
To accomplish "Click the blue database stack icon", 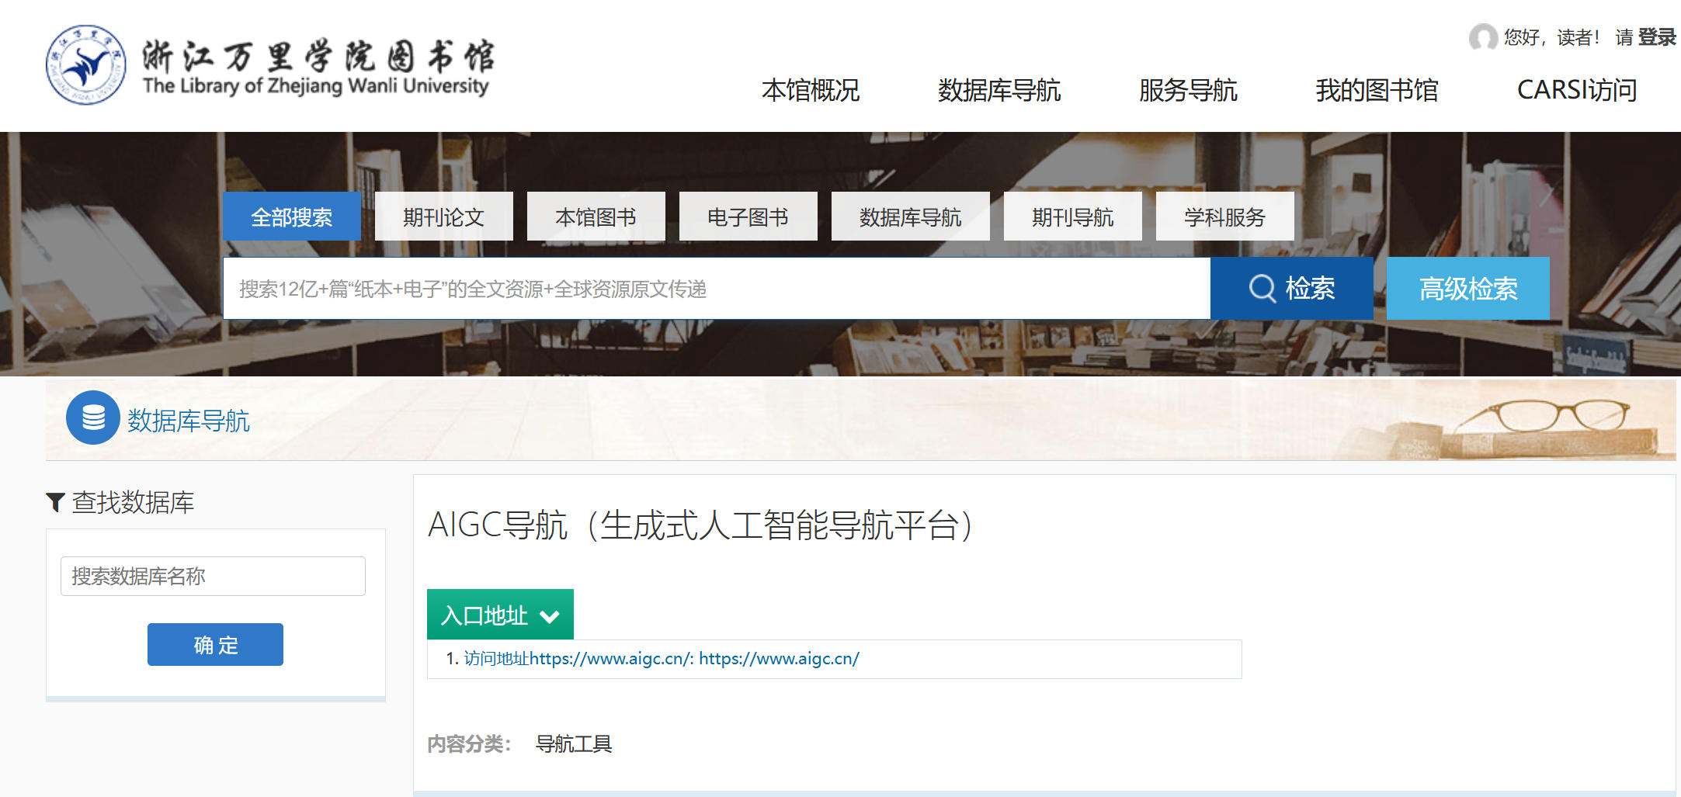I will point(93,418).
